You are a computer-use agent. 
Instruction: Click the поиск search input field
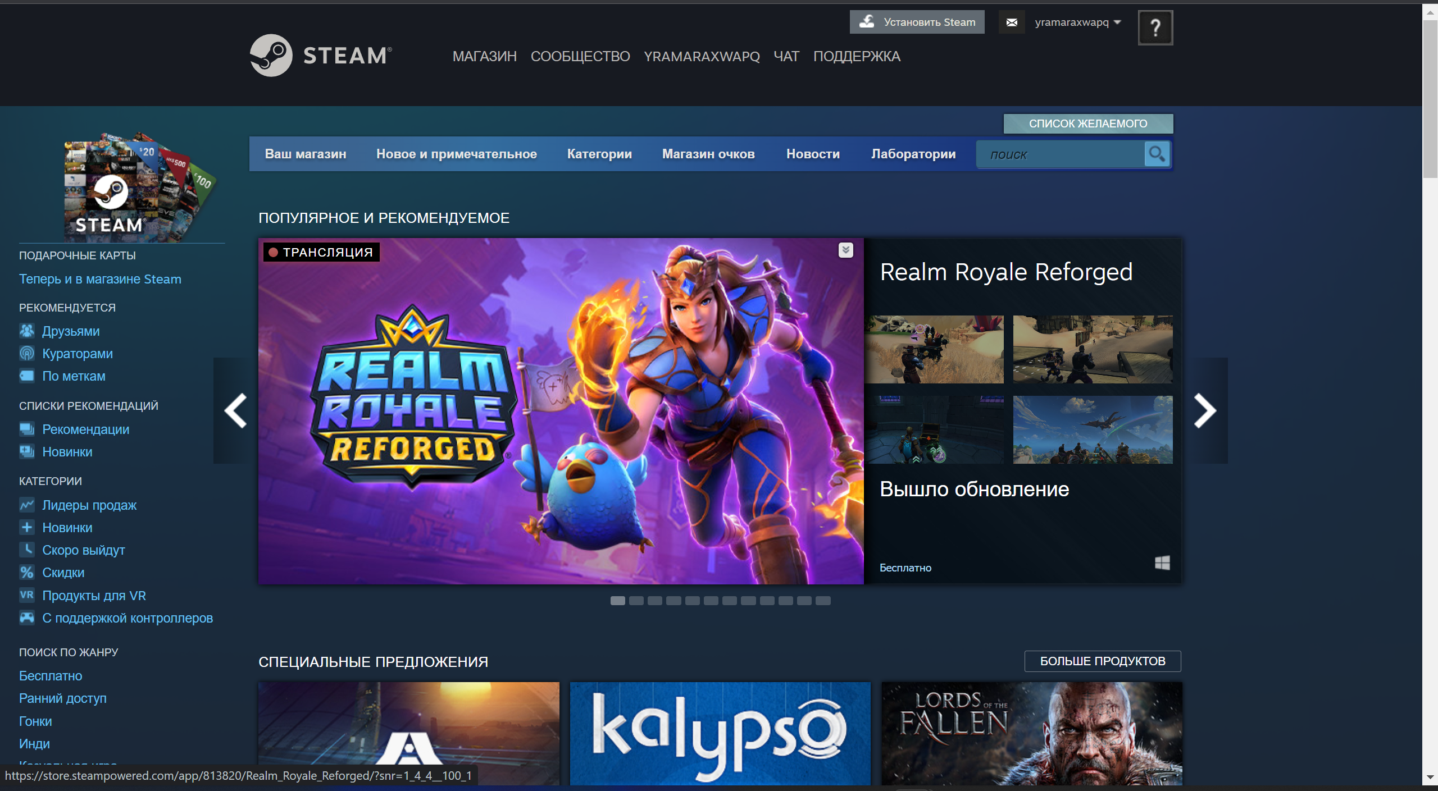coord(1061,154)
